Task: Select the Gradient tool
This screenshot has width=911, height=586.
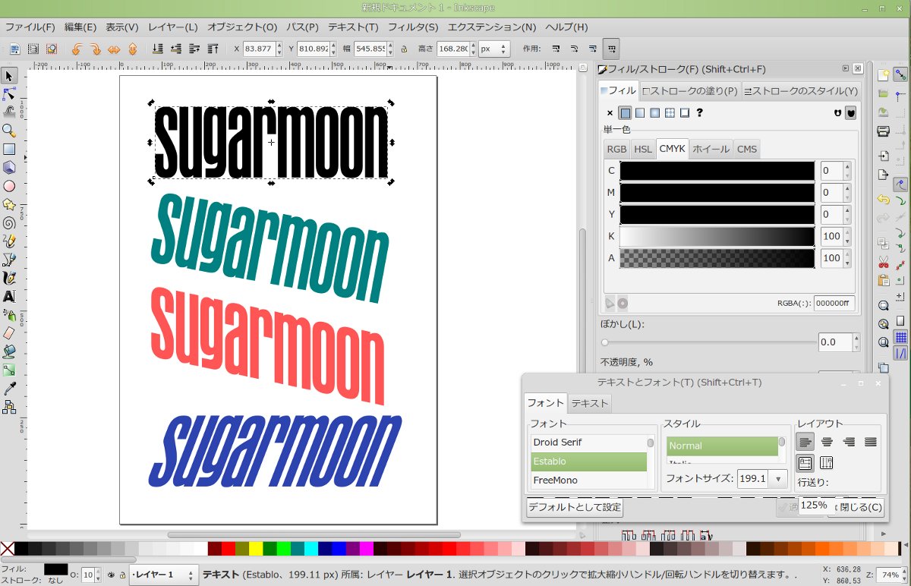Action: click(x=9, y=370)
